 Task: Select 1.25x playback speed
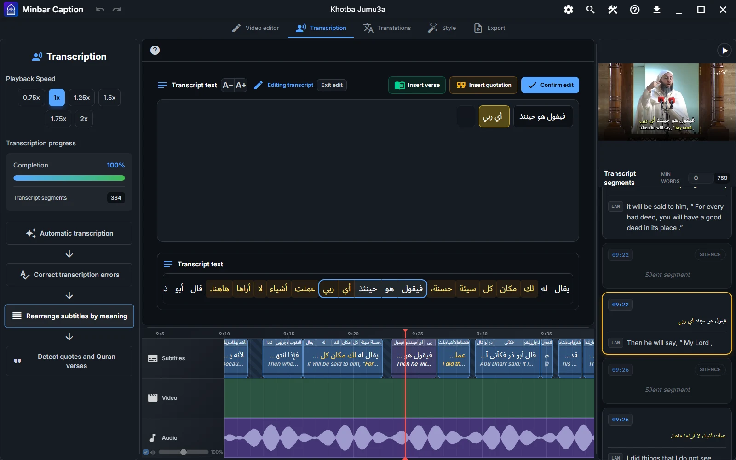[x=81, y=98]
